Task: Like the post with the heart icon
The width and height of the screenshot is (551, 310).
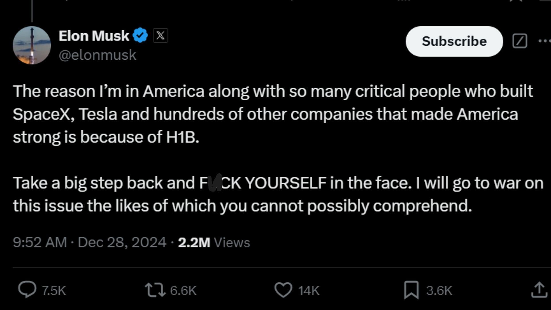Action: (283, 290)
